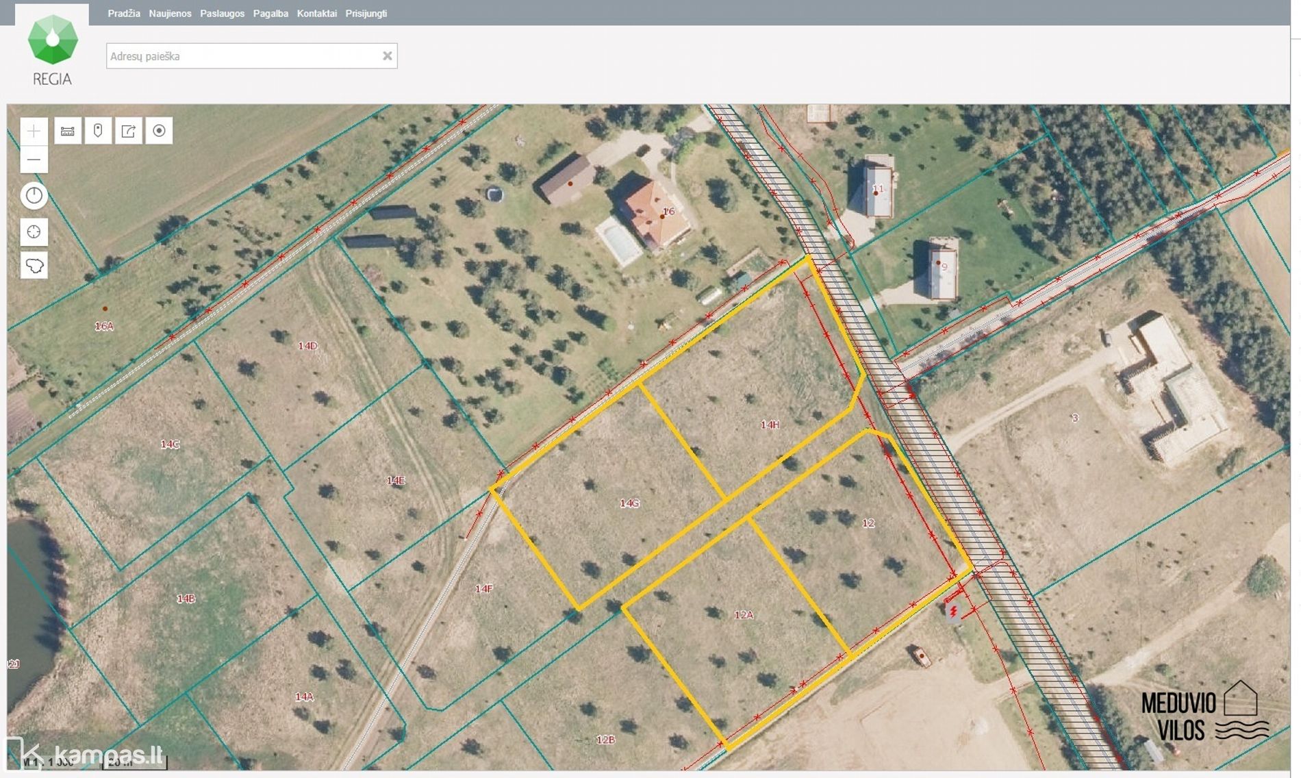Click parcel 12A on the map
The width and height of the screenshot is (1301, 778).
pyautogui.click(x=743, y=615)
